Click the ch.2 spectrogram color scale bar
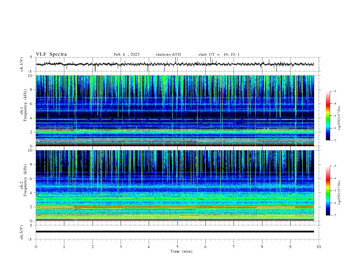The image size is (359, 277). click(328, 191)
